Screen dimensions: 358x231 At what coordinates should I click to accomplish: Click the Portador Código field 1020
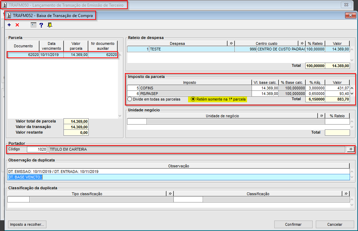coord(37,149)
